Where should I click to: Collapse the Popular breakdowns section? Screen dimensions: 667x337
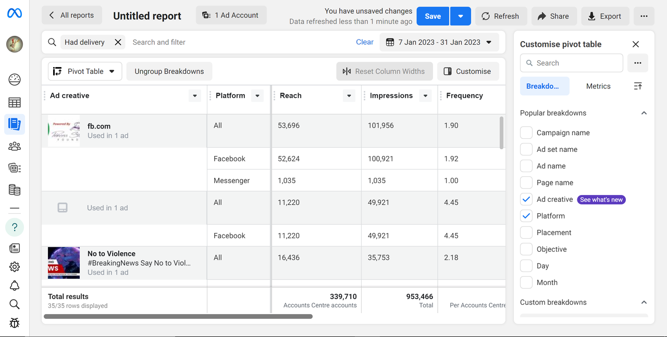(x=644, y=113)
